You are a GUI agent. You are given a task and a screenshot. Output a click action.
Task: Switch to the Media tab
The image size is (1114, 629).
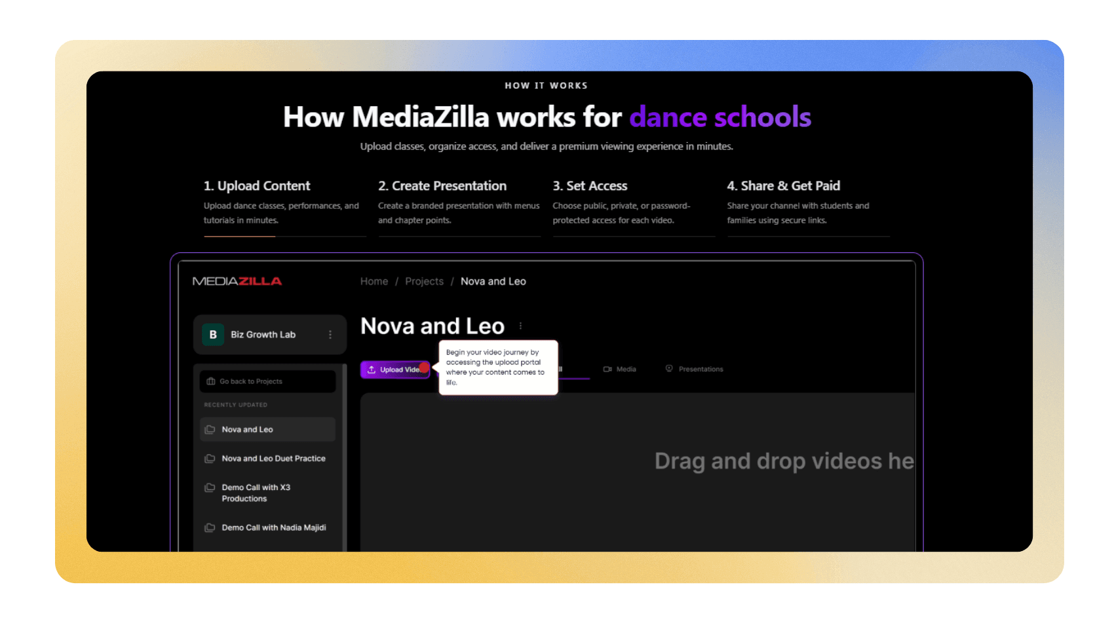pos(620,369)
